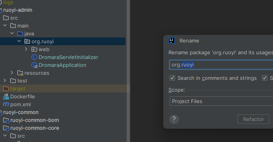
Task: Click the DromaraApplication runnable class icon
Action: 34,65
